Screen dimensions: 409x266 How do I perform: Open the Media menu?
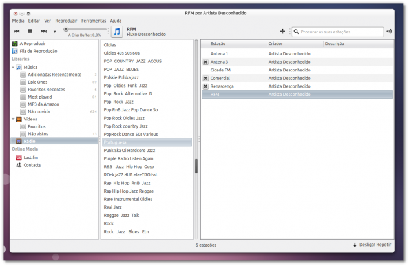pyautogui.click(x=18, y=21)
